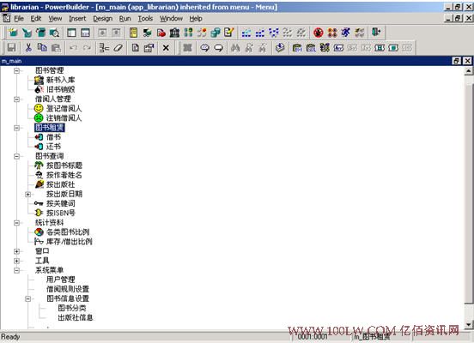Click the Copy toolbar icon

(42, 48)
